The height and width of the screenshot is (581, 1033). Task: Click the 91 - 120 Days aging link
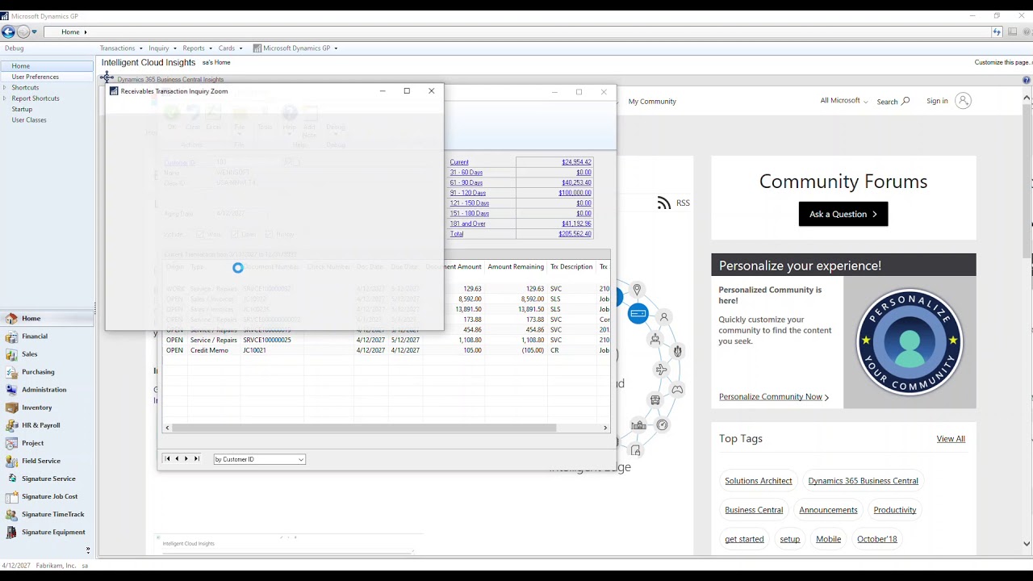(x=468, y=193)
